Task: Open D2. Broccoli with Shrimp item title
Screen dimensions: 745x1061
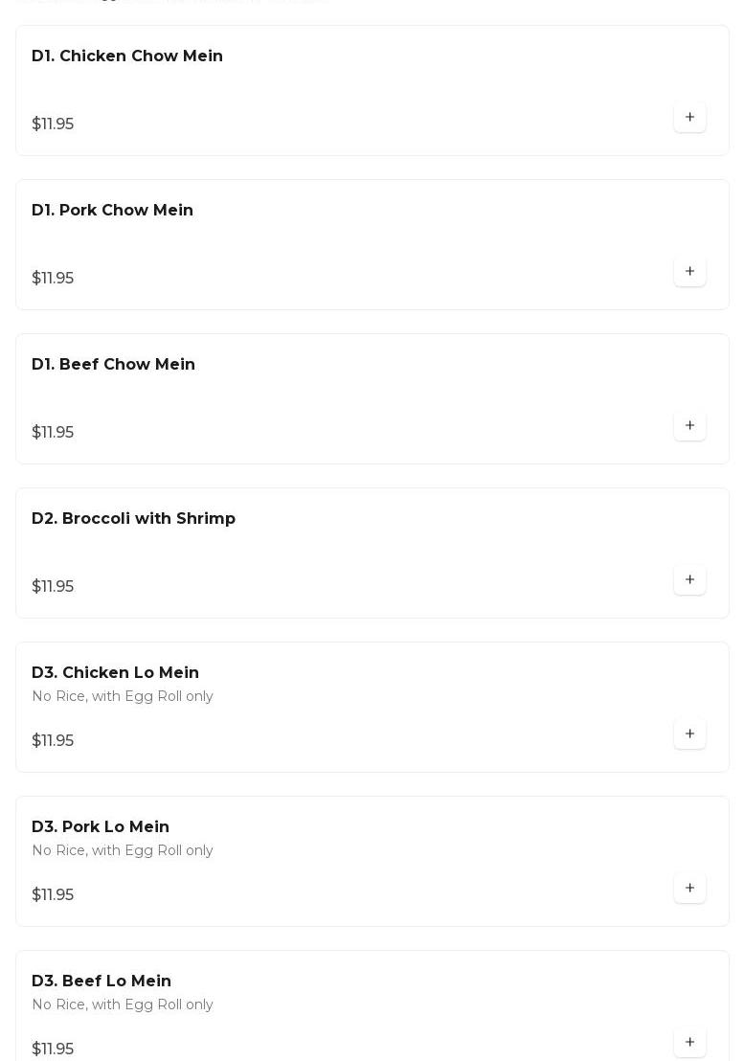Action: click(133, 519)
